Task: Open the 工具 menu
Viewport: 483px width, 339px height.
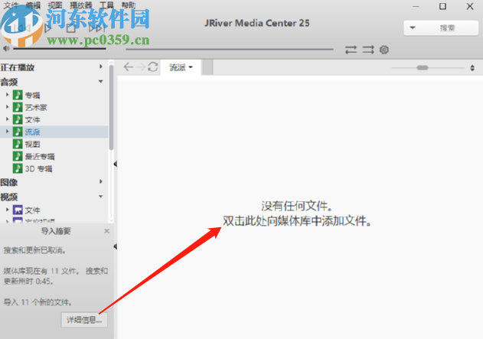Action: [106, 5]
